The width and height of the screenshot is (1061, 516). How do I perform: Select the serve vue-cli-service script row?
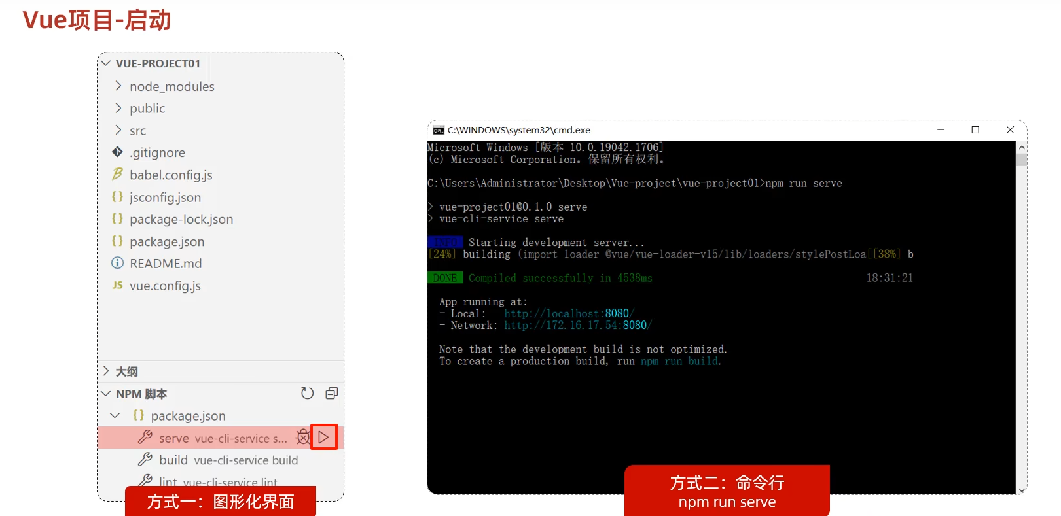(220, 438)
